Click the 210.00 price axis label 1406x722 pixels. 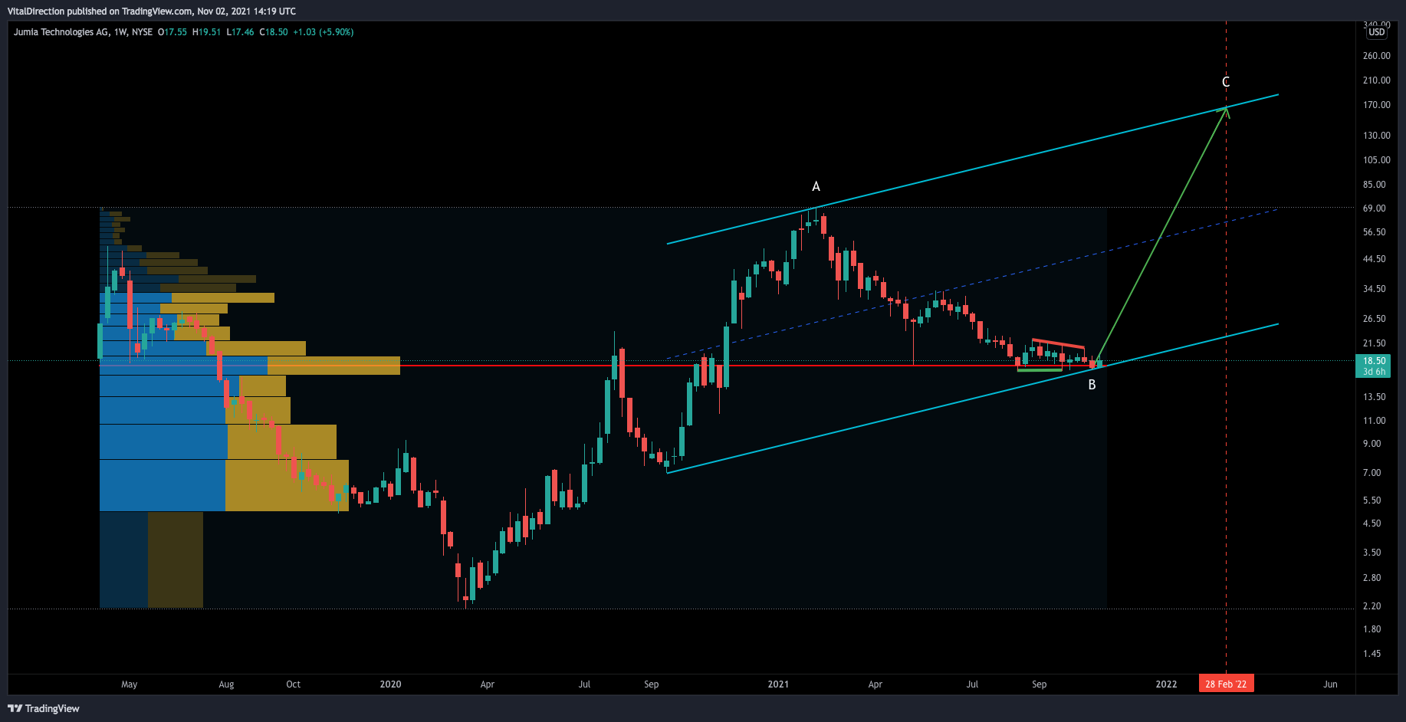(1377, 80)
